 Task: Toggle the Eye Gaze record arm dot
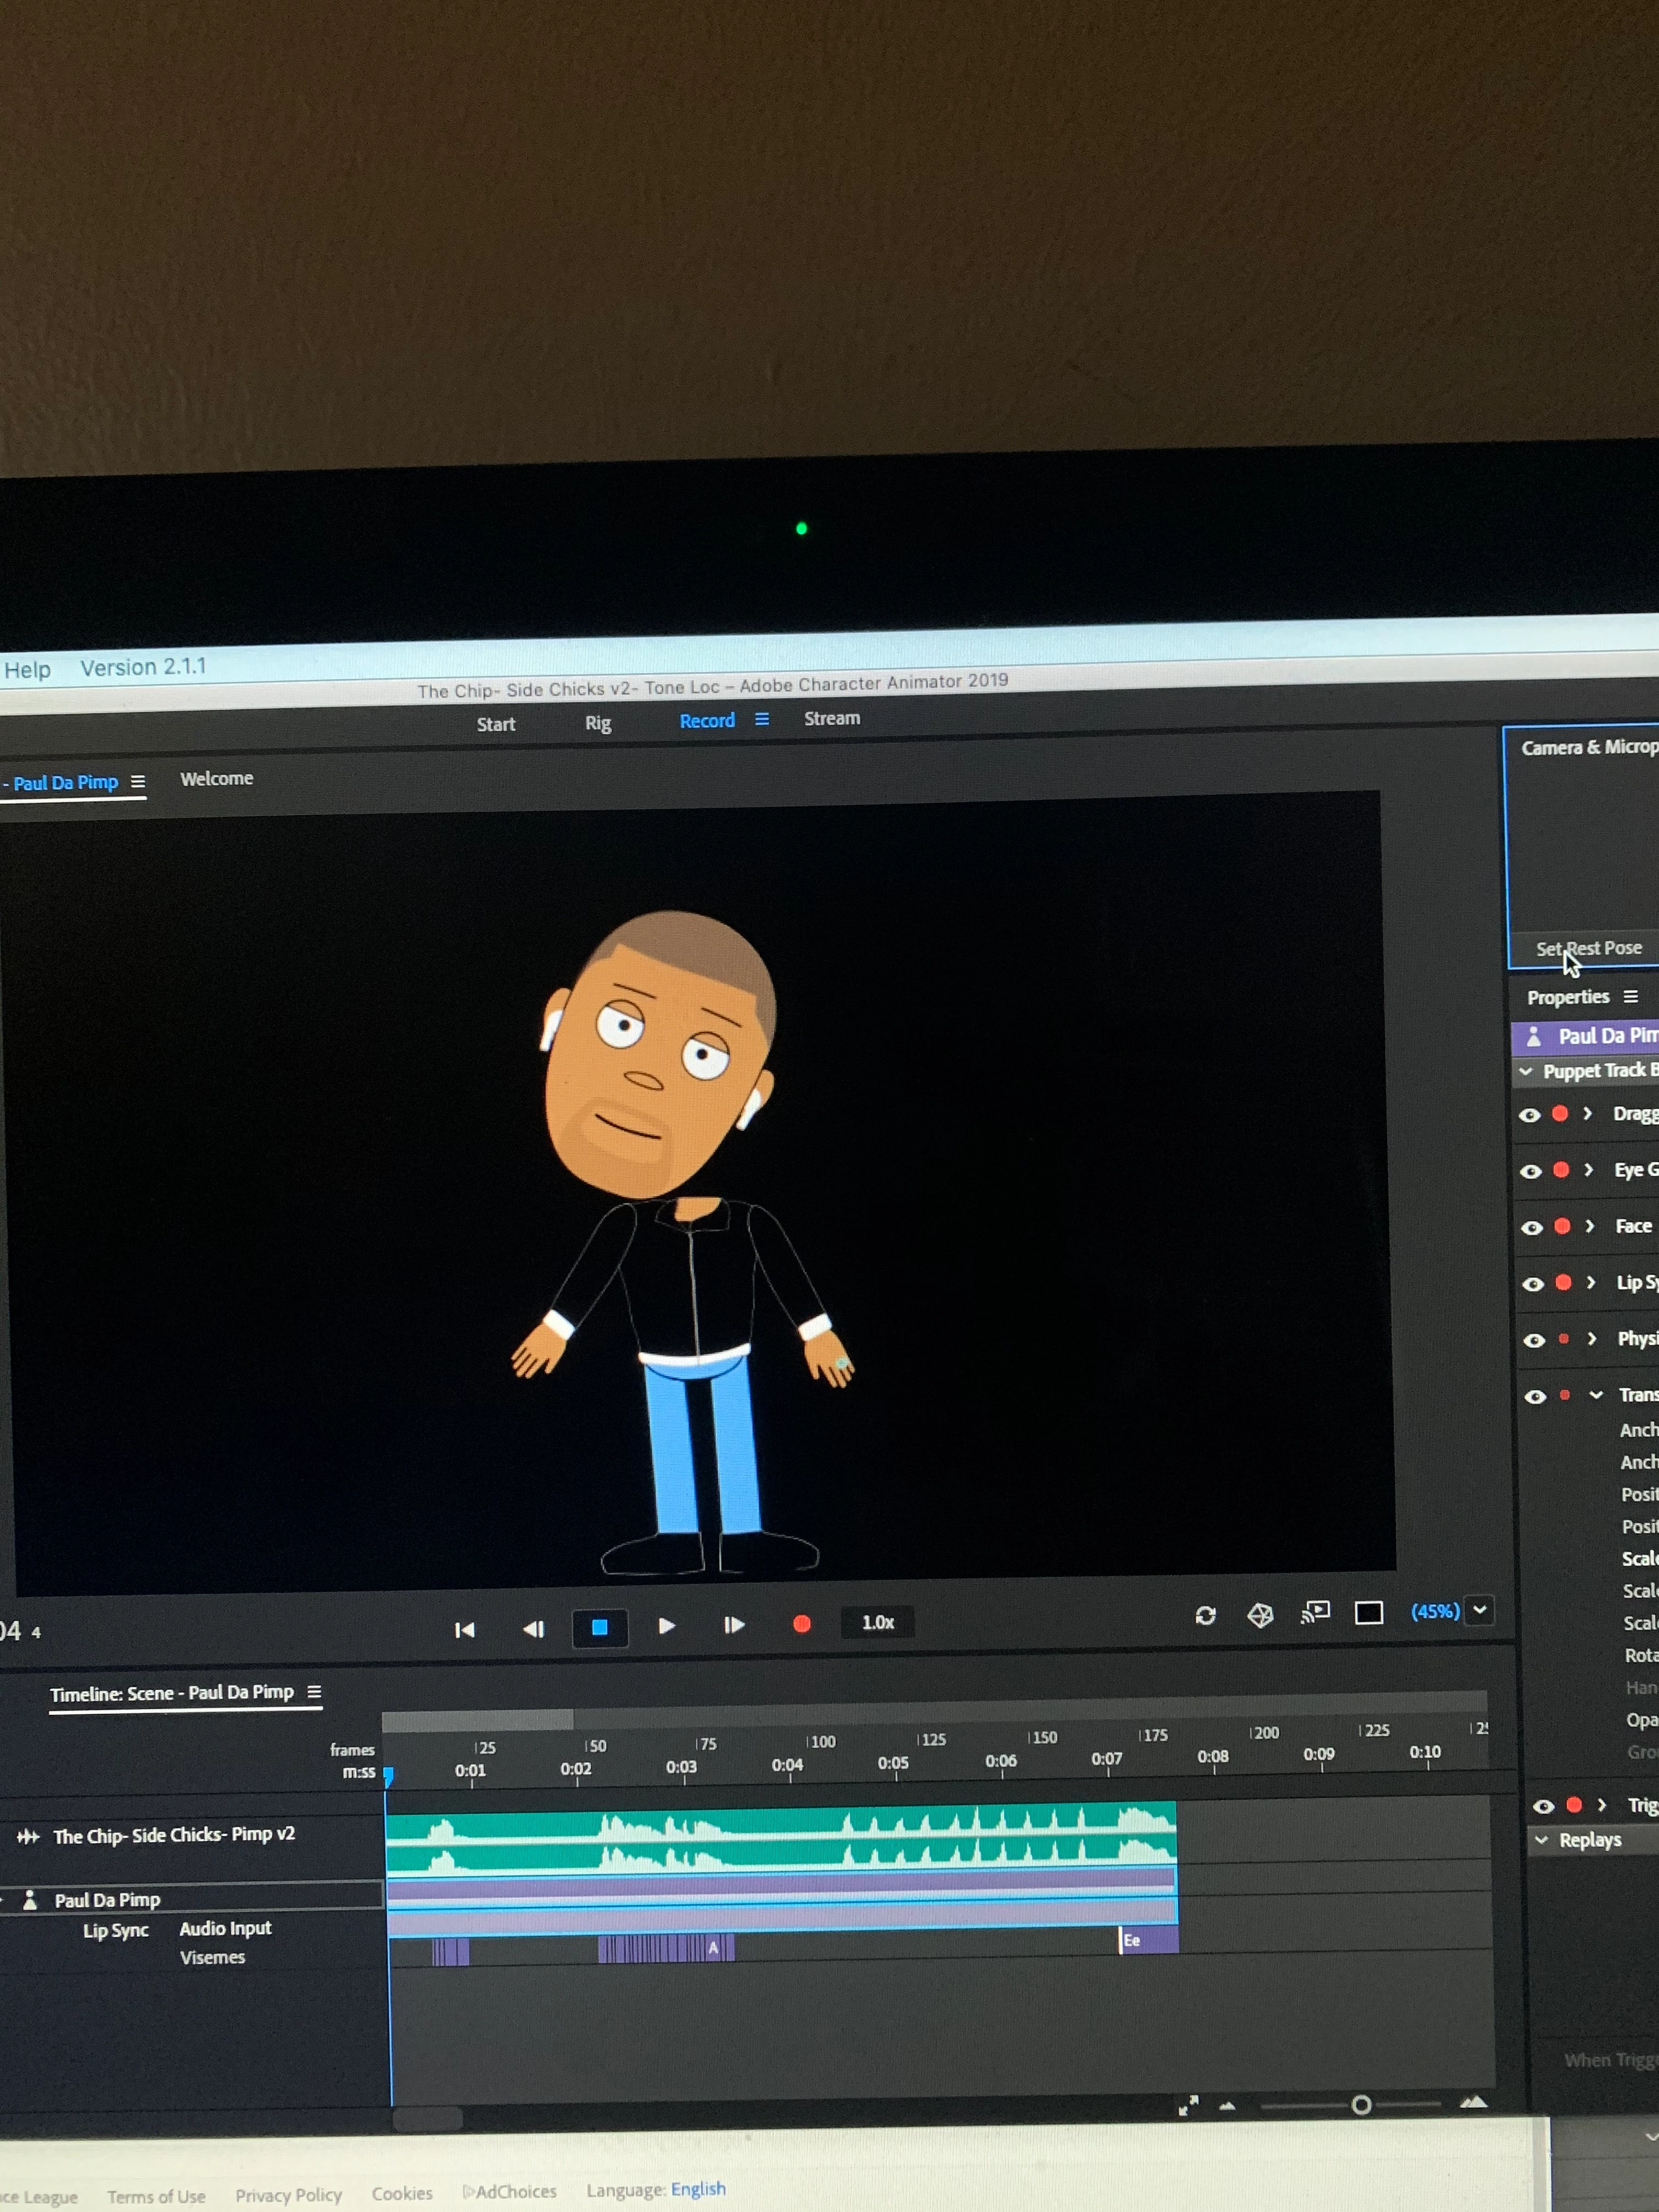(x=1562, y=1170)
